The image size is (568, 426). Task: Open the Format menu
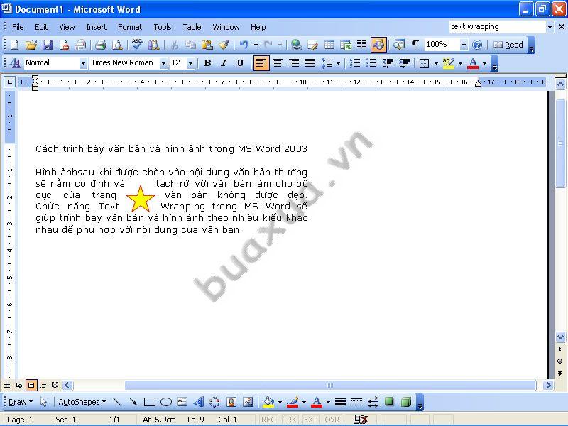[130, 27]
